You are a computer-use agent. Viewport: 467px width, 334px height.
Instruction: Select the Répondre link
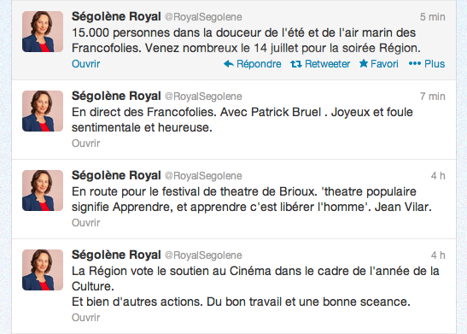(259, 64)
